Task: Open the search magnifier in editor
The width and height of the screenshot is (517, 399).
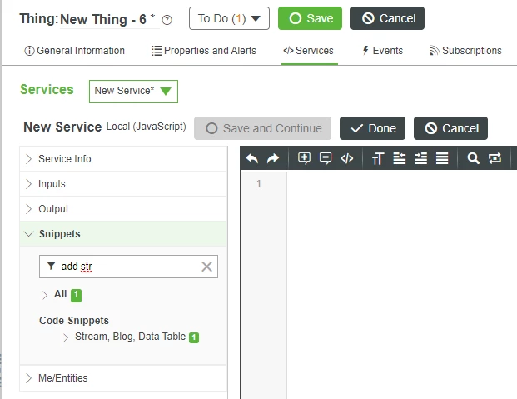Action: pyautogui.click(x=473, y=158)
